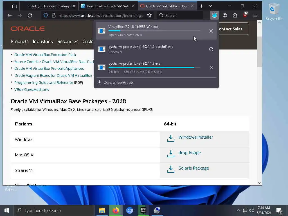Click the page vertical scrollbar thumb

point(259,52)
